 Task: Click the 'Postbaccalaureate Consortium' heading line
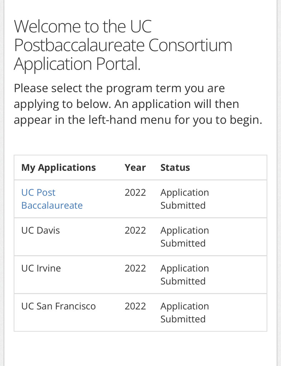coord(123,45)
